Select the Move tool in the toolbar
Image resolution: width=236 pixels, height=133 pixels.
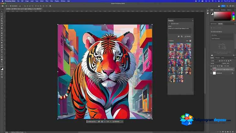pyautogui.click(x=2, y=11)
